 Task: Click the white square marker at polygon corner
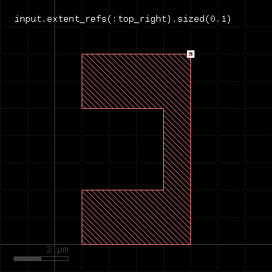(190, 54)
